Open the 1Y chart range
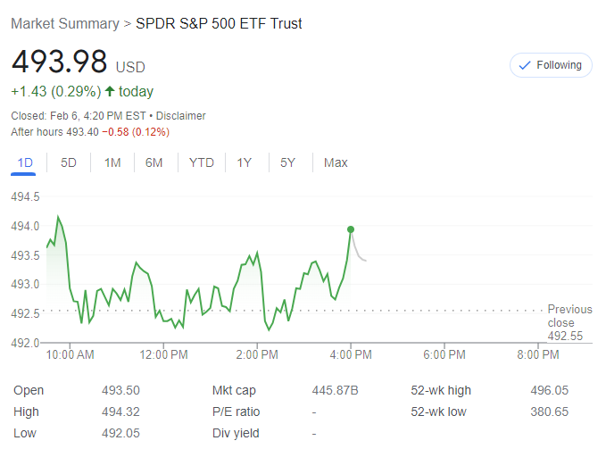 click(245, 162)
